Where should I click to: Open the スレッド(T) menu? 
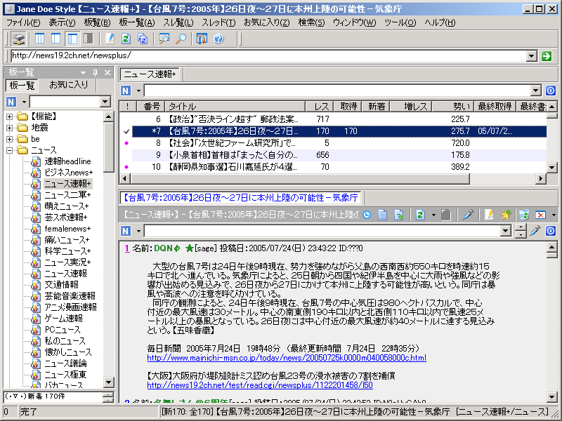pyautogui.click(x=218, y=22)
